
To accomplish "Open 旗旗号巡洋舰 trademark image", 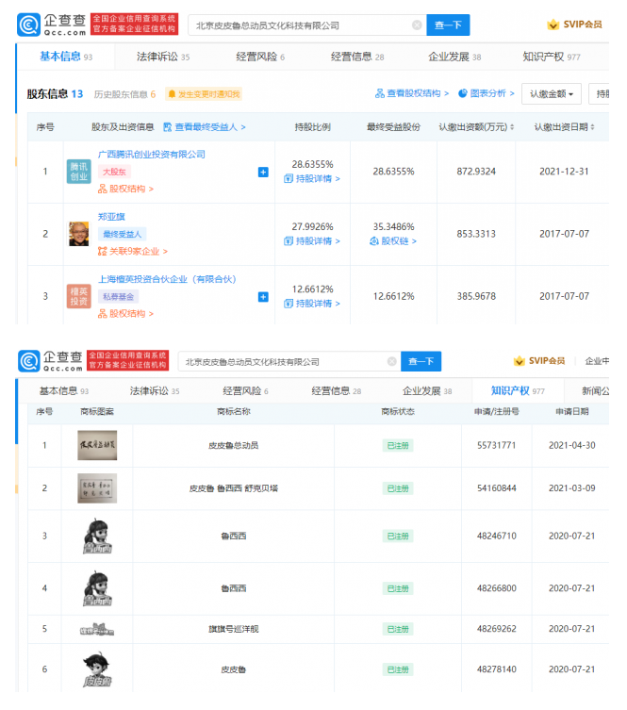I will click(x=97, y=629).
